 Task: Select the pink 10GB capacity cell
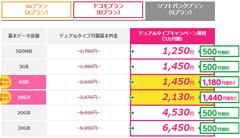coord(24,97)
